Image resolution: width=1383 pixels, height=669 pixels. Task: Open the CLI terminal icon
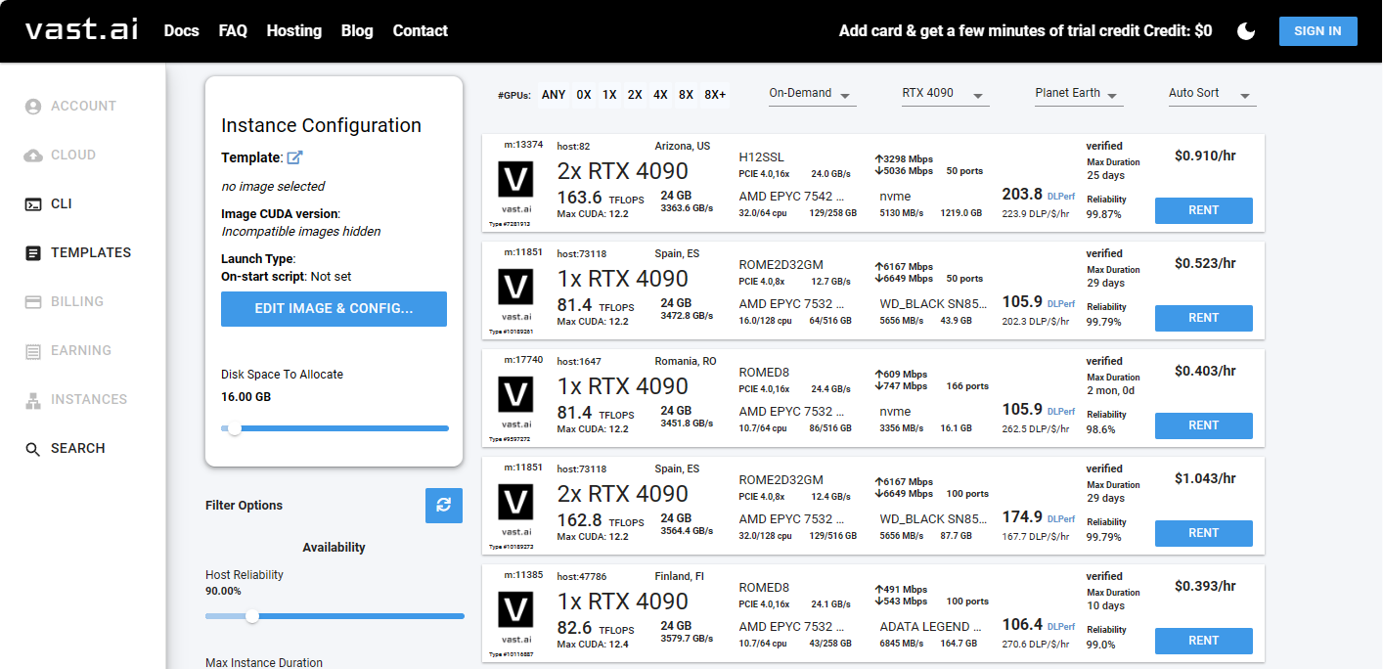33,203
